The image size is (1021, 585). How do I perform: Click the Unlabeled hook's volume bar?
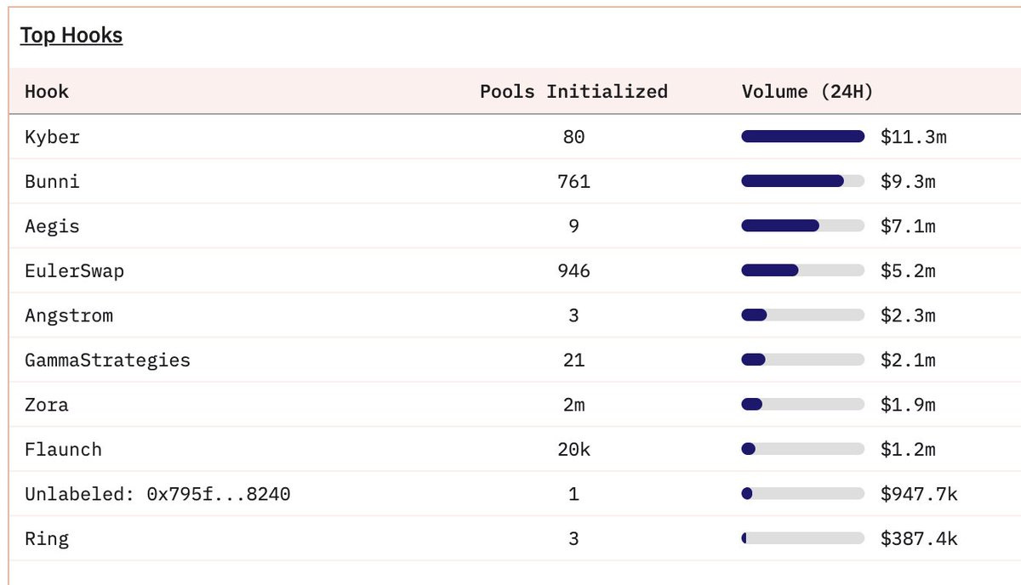pos(803,493)
